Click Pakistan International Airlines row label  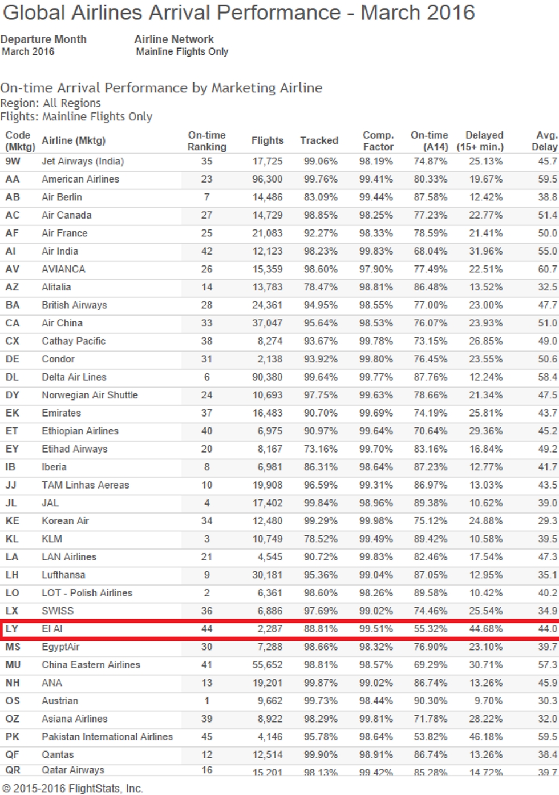(x=107, y=737)
